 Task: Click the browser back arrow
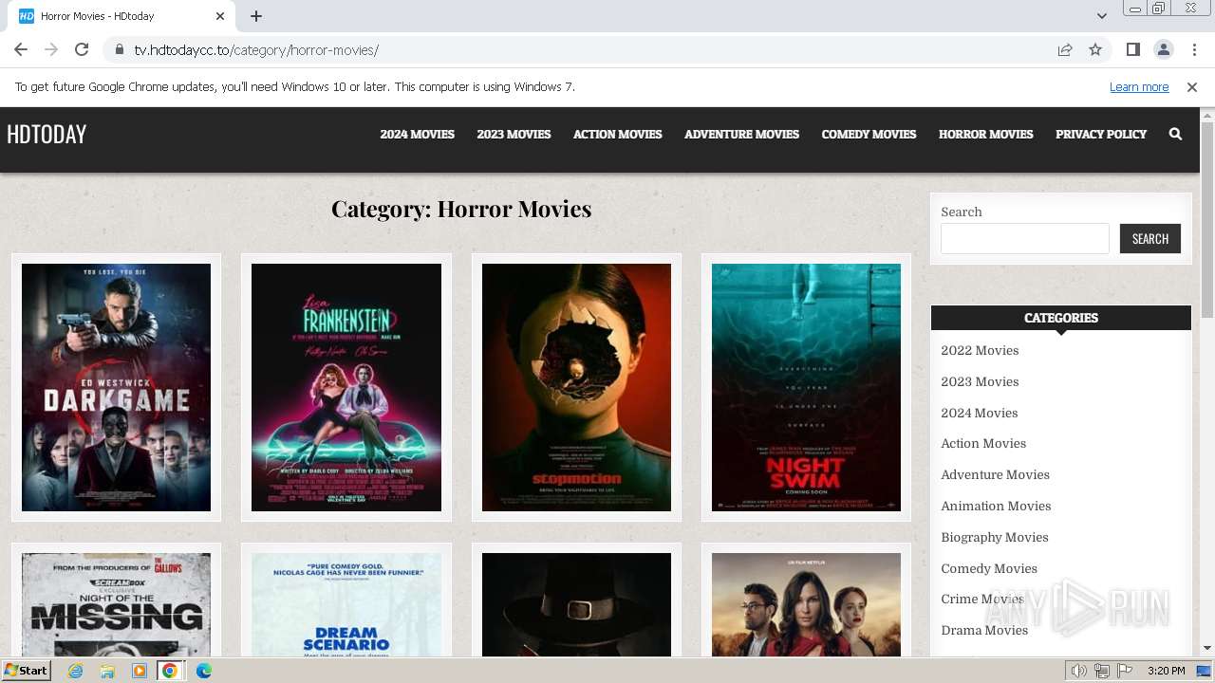[x=21, y=49]
